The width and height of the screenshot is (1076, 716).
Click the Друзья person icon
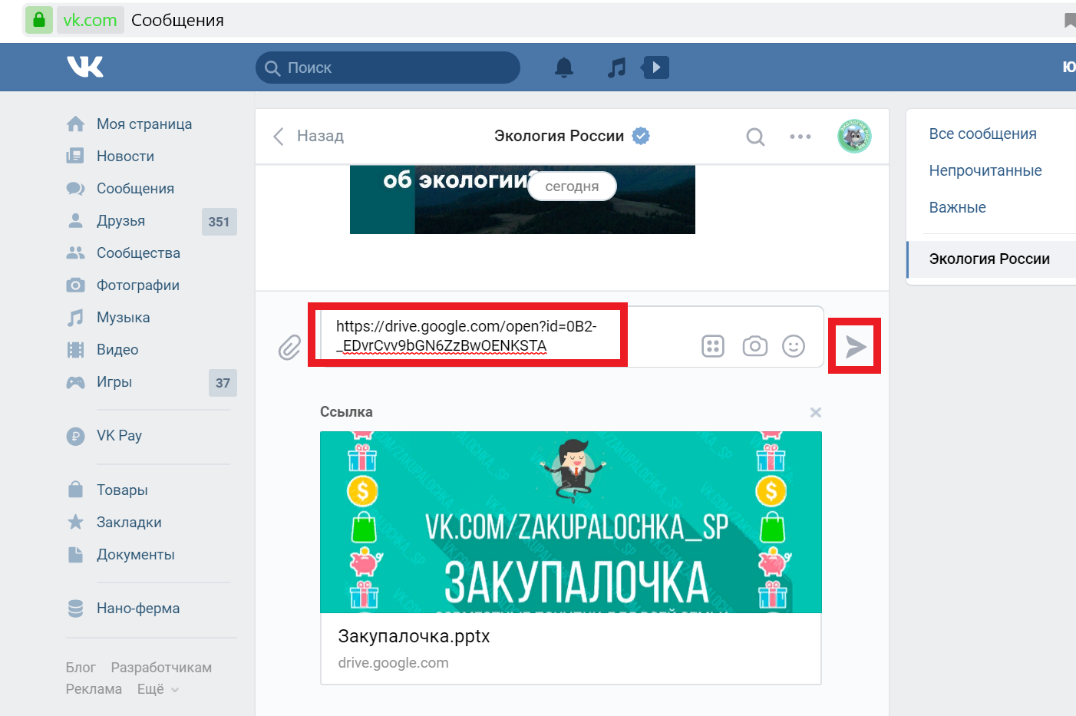pyautogui.click(x=75, y=221)
